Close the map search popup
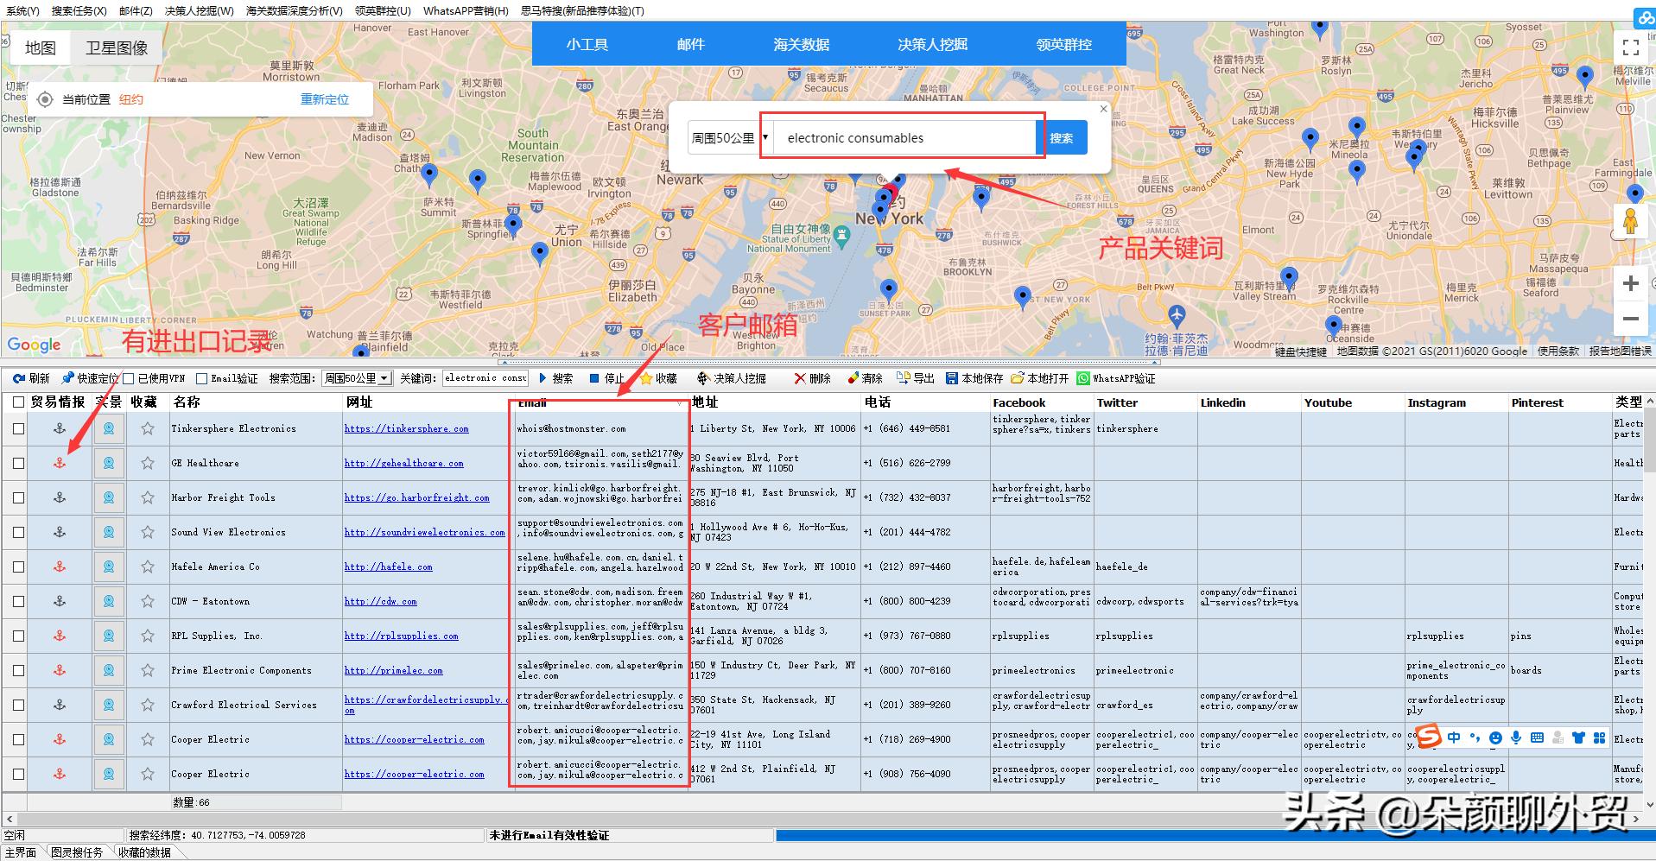This screenshot has height=861, width=1656. [1103, 109]
